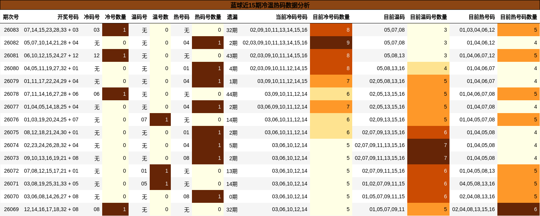Click draw result 12,14,16,17,18,32 + 08
This screenshot has width=540, height=216.
pos(51,209)
